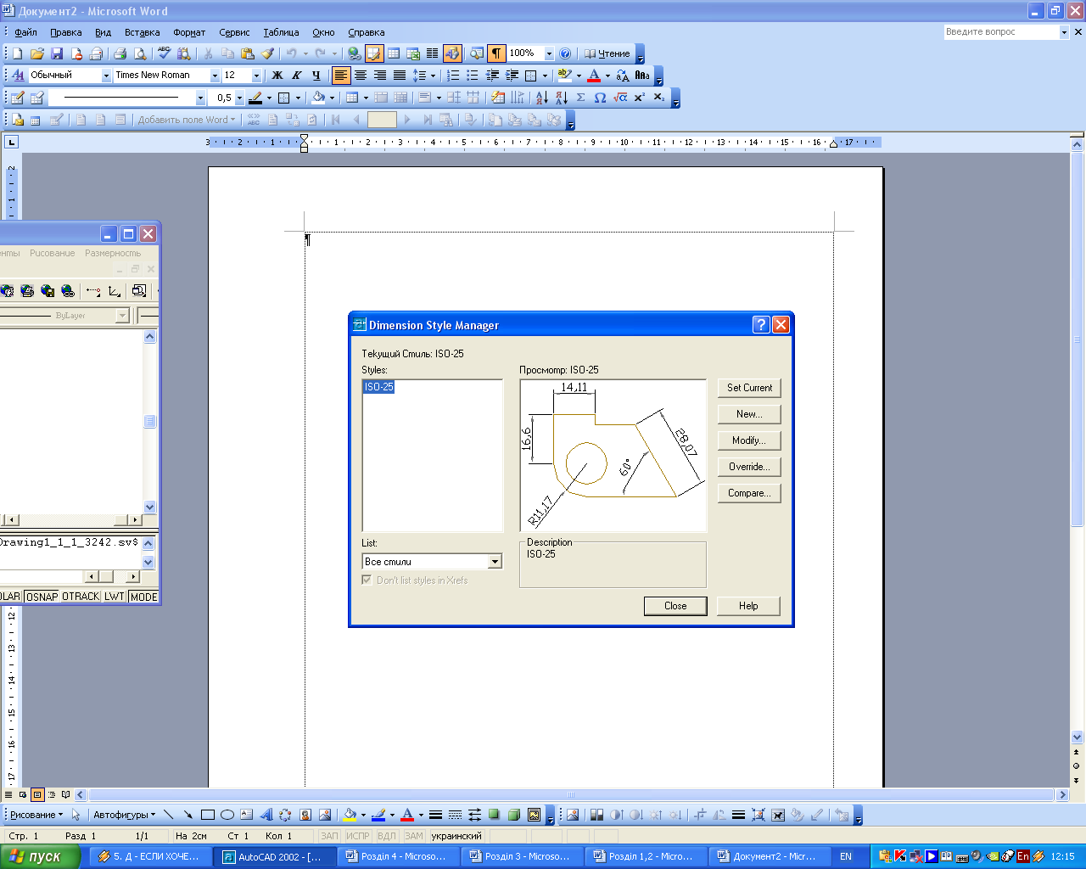This screenshot has width=1086, height=869.
Task: Click the yellow text highlight color button
Action: tap(564, 76)
